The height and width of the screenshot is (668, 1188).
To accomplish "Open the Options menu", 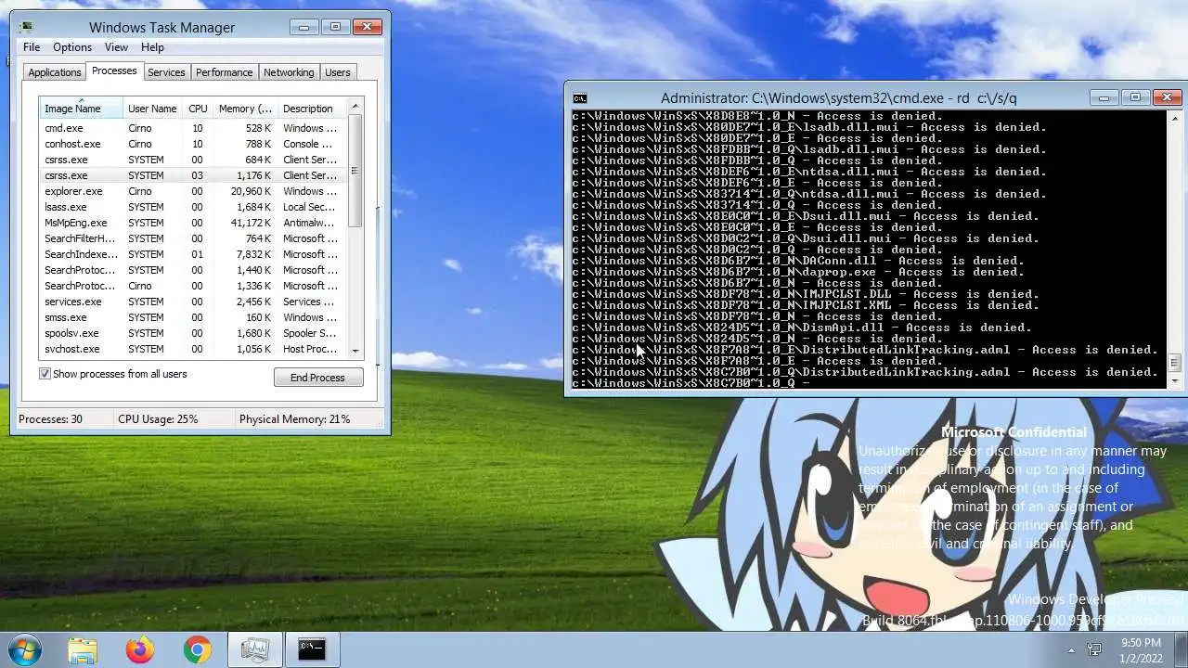I will 72,47.
